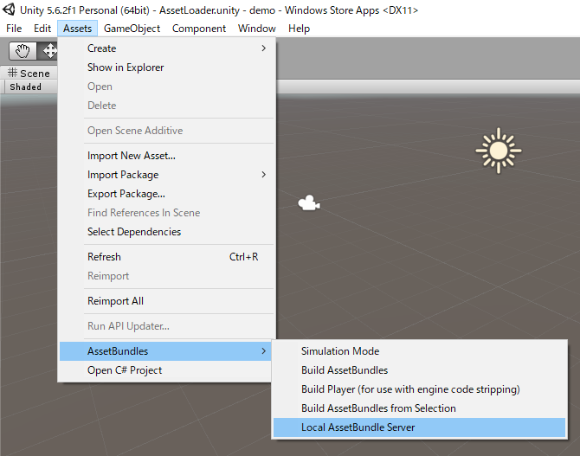Choose Import New Asset...
Screen dimensions: 580x456
[x=166, y=156]
